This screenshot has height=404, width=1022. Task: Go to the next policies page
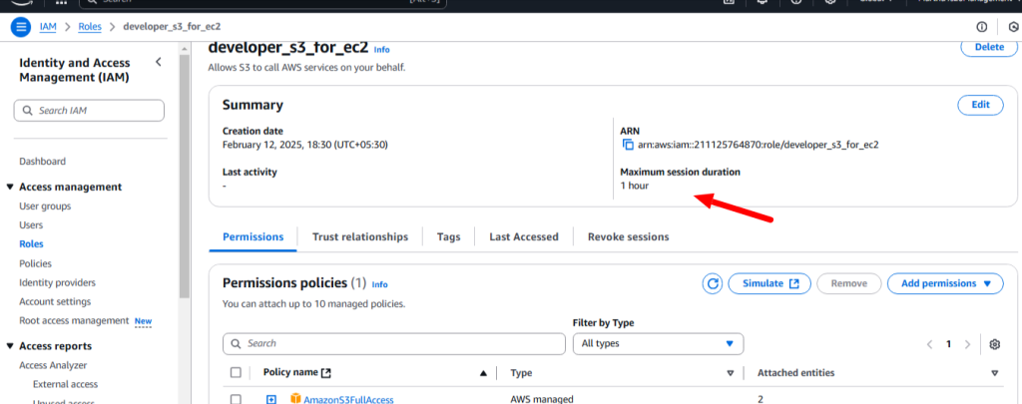pos(967,344)
